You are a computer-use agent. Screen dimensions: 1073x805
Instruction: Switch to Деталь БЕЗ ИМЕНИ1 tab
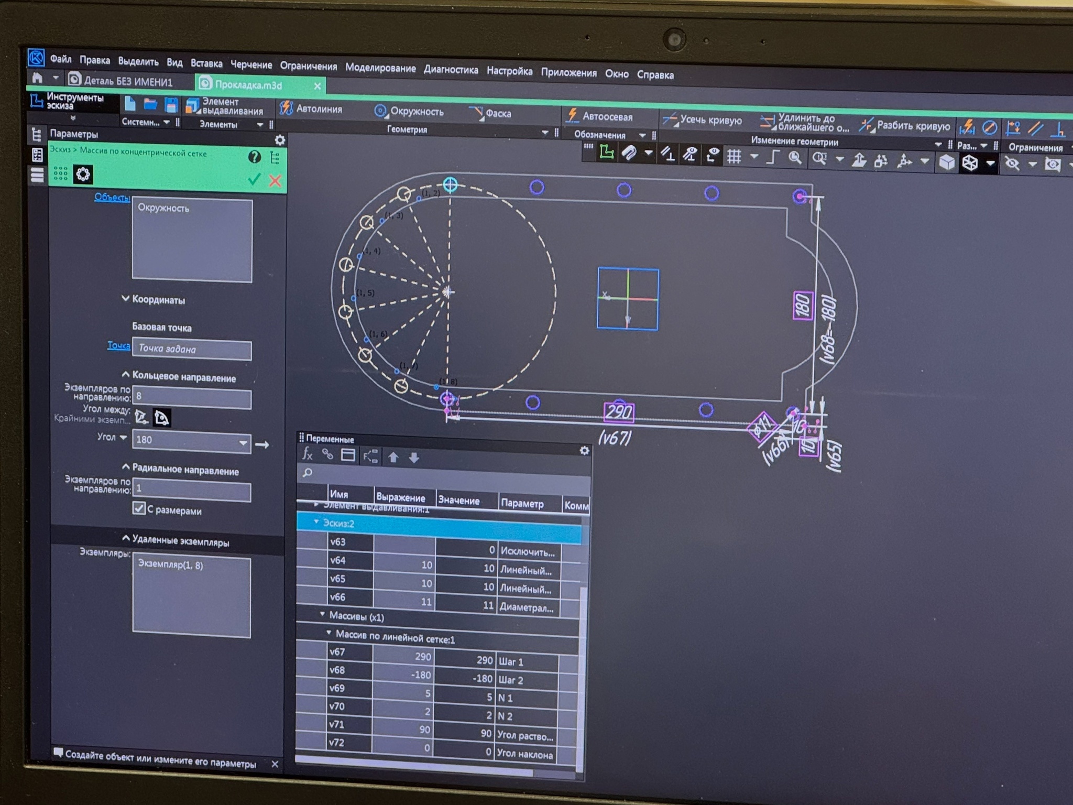pos(127,81)
